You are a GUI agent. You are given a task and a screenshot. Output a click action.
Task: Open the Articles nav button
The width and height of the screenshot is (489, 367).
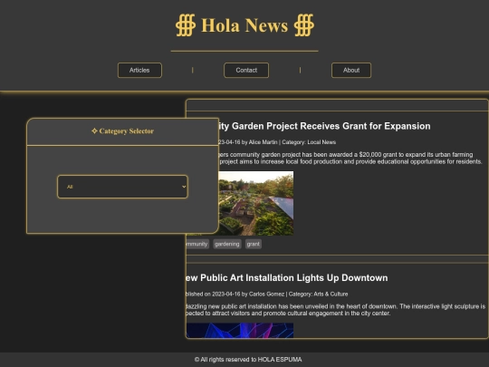coord(139,70)
